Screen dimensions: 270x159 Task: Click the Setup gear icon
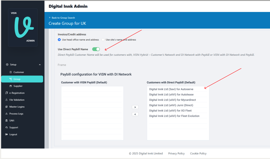(7, 65)
